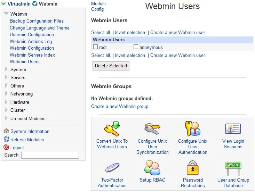Open the anonymous user link
This screenshot has height=192, width=255.
(151, 47)
